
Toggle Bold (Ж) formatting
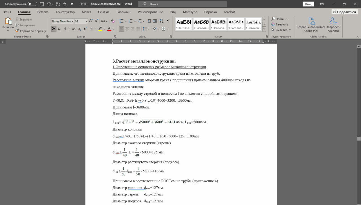tap(54, 29)
